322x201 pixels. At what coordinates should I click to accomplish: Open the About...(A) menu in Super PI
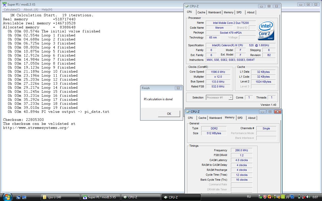(x=31, y=10)
